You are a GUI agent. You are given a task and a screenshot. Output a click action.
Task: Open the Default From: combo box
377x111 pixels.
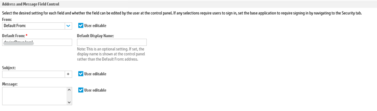coord(33,26)
